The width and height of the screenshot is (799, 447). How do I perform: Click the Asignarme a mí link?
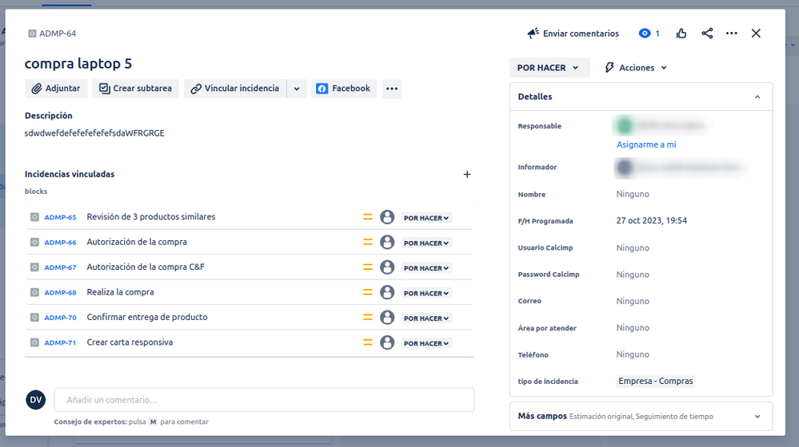(646, 144)
